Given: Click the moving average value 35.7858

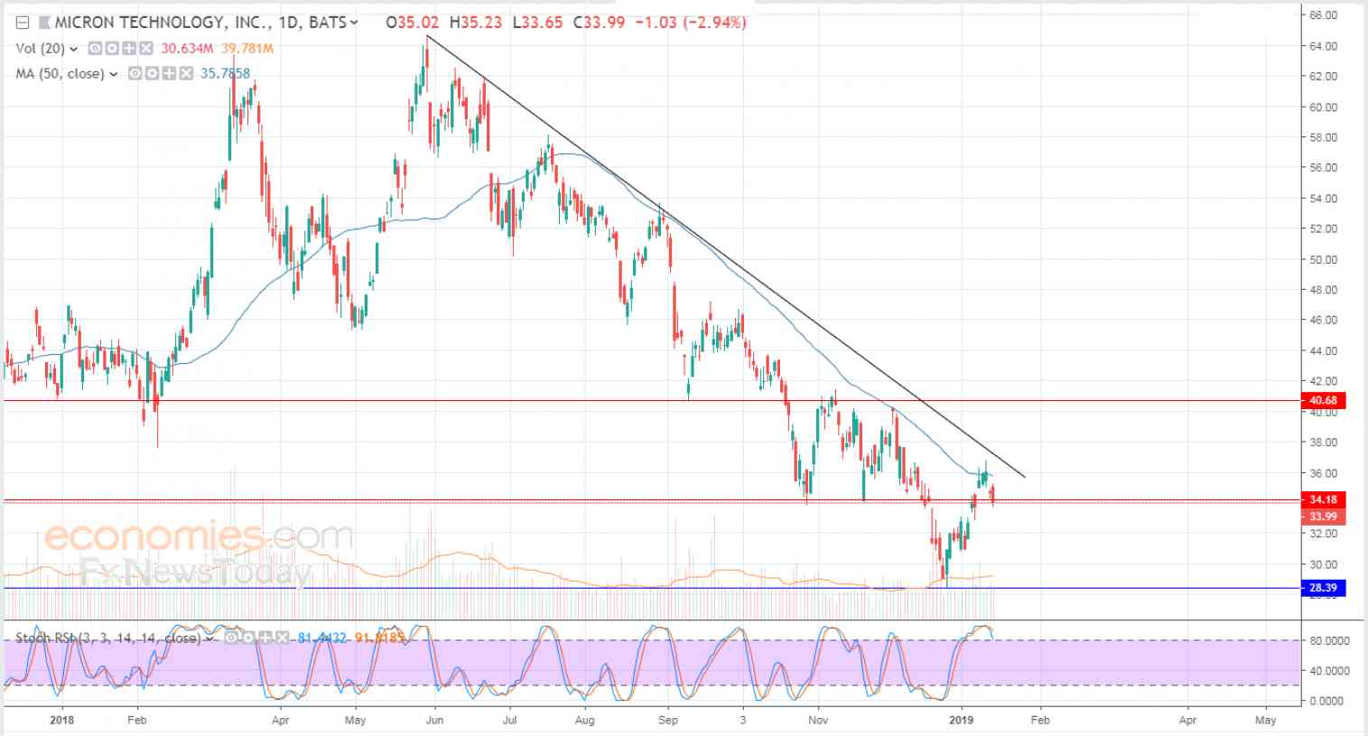Looking at the screenshot, I should click(225, 74).
